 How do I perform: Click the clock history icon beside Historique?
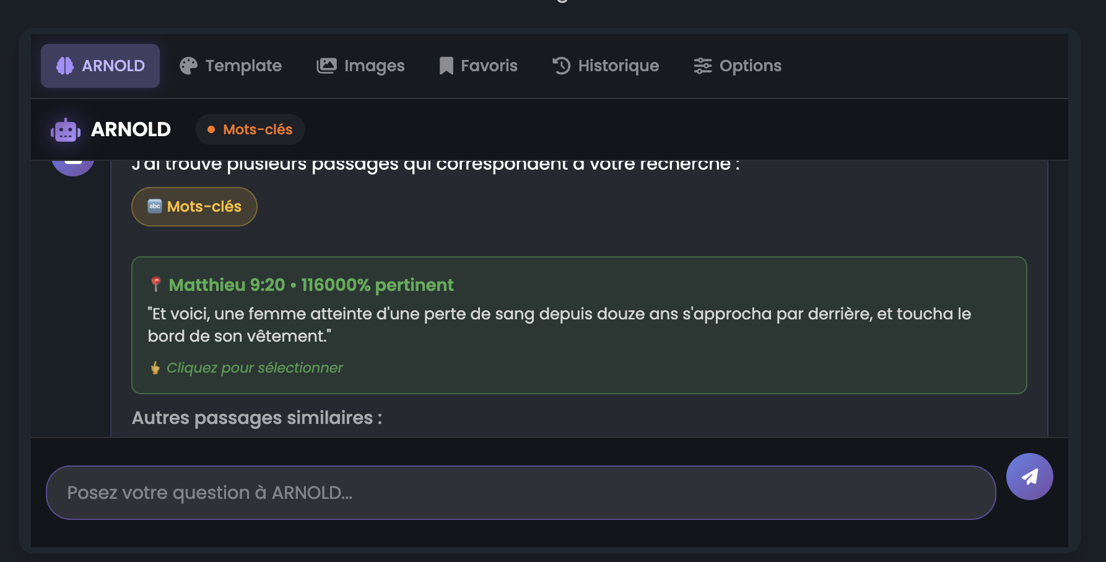click(561, 66)
